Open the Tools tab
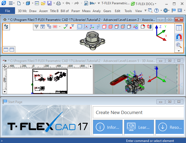 (128, 11)
